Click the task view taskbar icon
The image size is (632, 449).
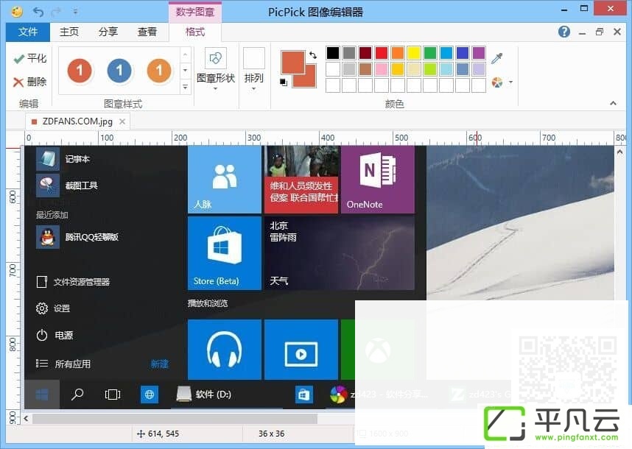[x=113, y=395]
